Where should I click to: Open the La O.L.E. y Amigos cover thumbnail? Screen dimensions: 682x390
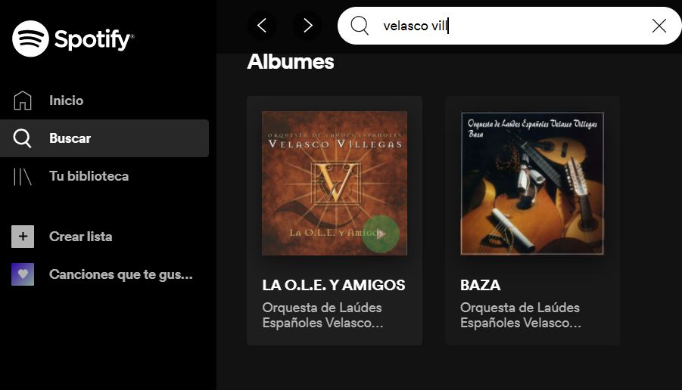[335, 183]
